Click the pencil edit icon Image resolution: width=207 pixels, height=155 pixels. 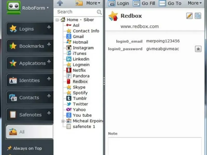pos(189,16)
